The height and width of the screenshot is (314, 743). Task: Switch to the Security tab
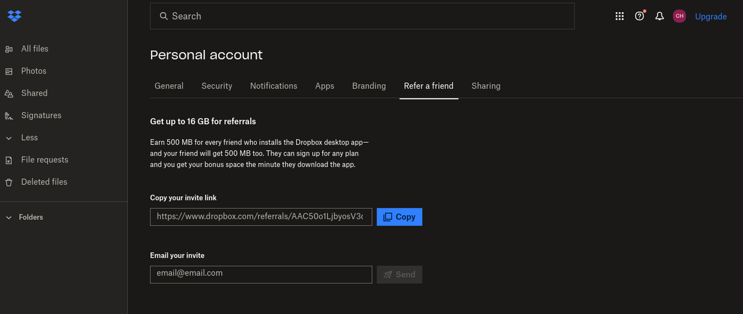pyautogui.click(x=217, y=86)
